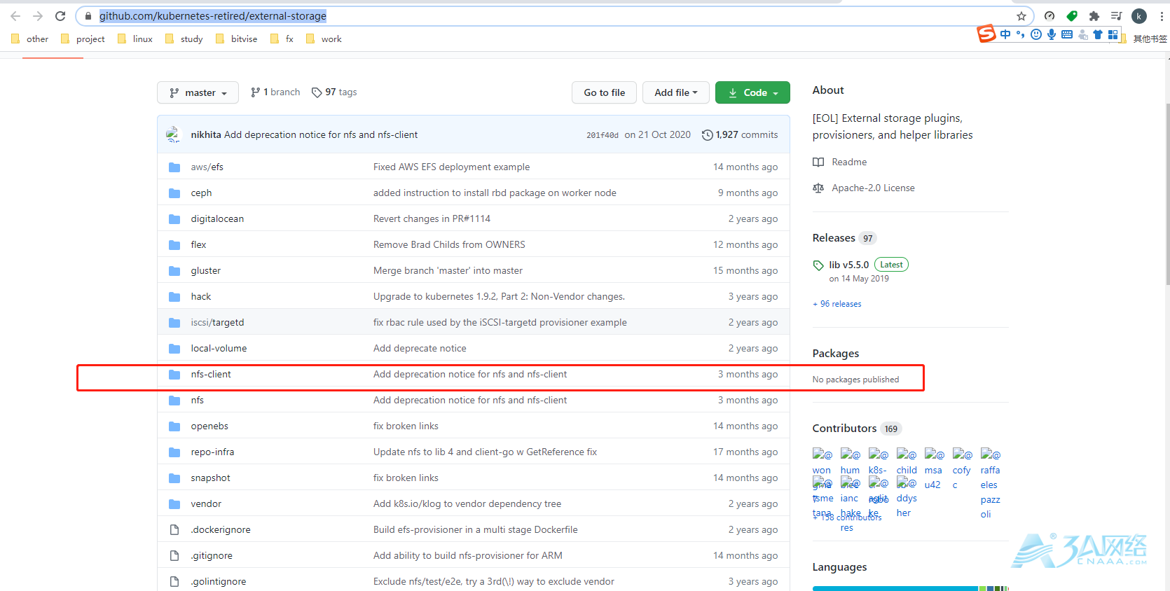Click the .golintignore file icon
Screen dimensions: 1170x591
click(x=174, y=581)
